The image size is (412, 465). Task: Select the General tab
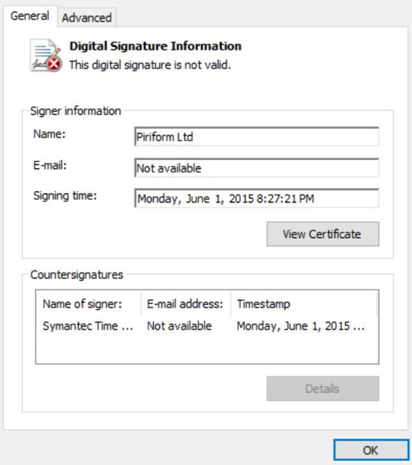tap(30, 16)
